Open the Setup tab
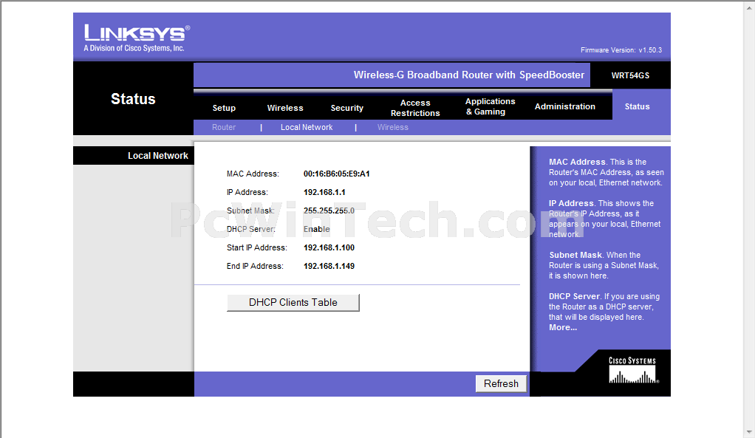Image resolution: width=755 pixels, height=438 pixels. [224, 108]
